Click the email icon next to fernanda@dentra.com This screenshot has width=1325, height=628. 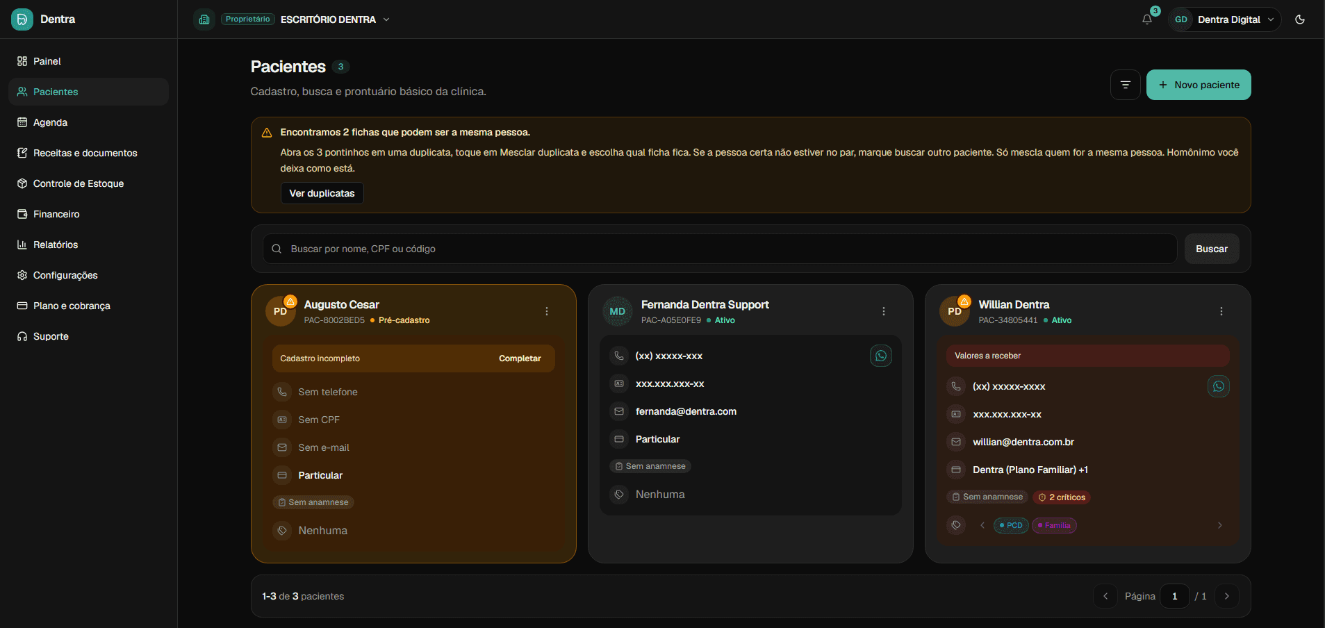click(619, 411)
